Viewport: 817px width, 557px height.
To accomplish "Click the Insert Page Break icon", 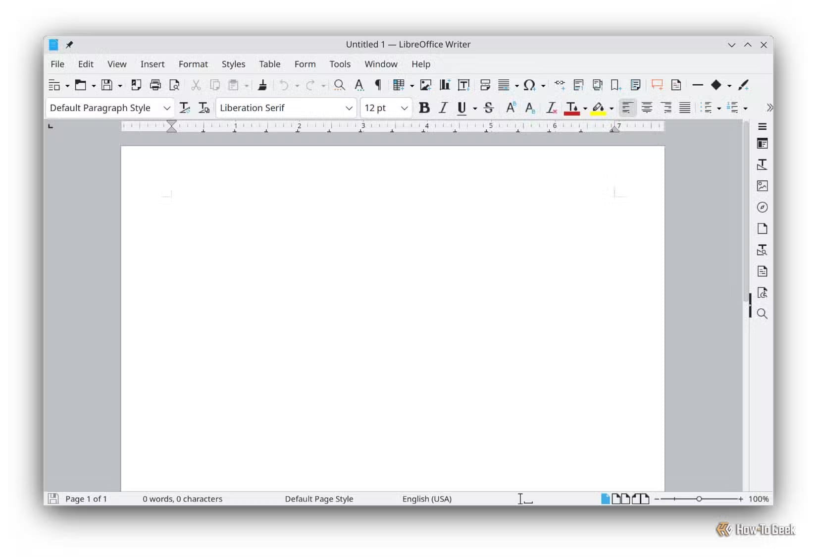I will 485,85.
